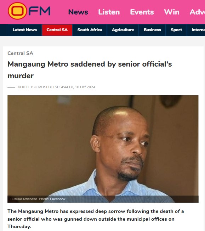Click author name Kekeletso Mosebetsi
Viewport: 205px width, 231px height.
[x=38, y=87]
